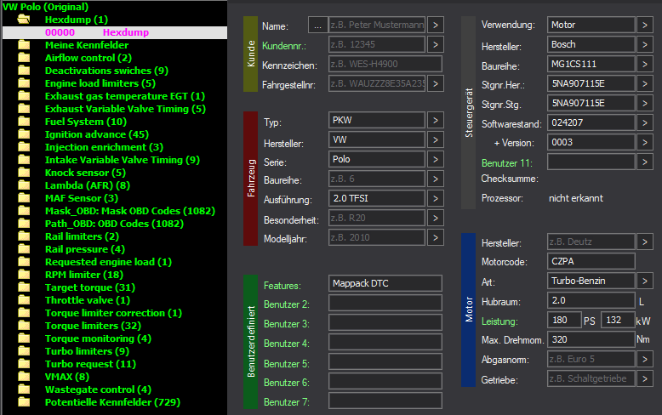662x415 pixels.
Task: Open the arrow list for Ausführung 2.0 TFSI
Action: [436, 199]
